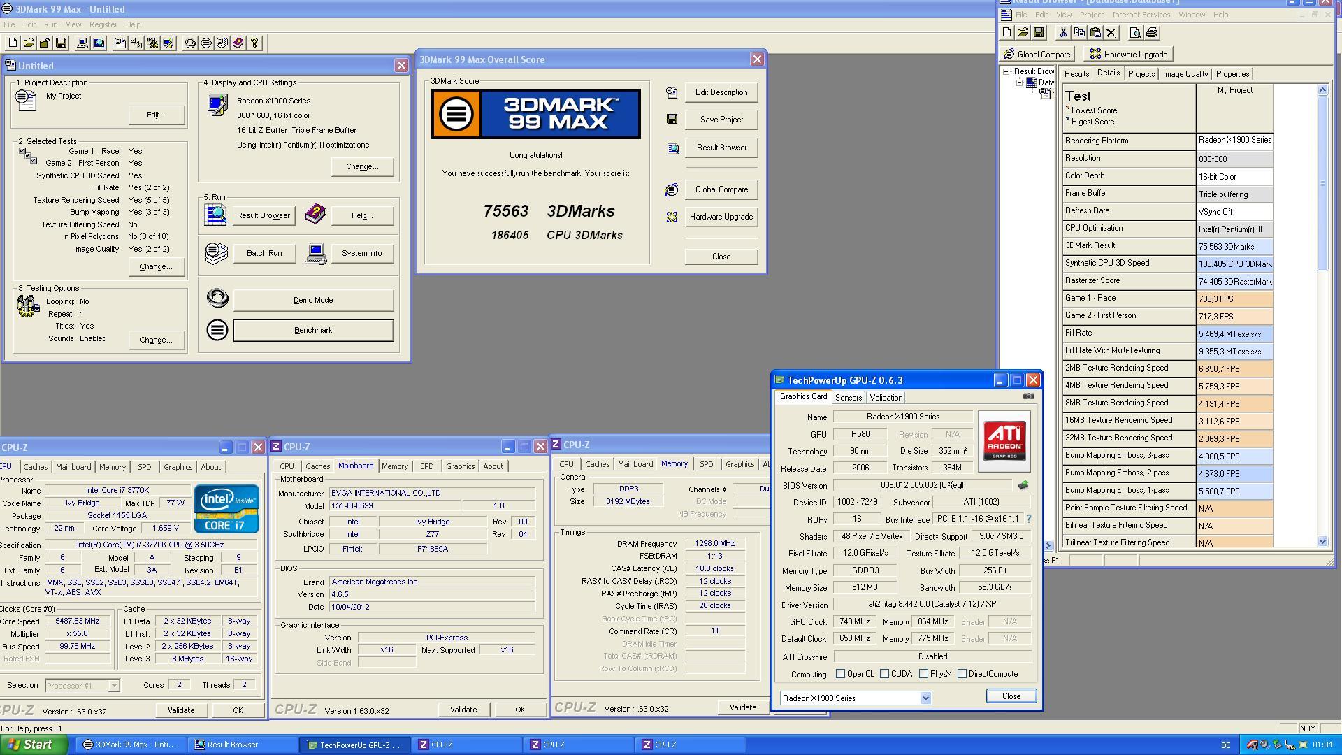
Task: Click Batch Run button in Run section
Action: click(264, 253)
